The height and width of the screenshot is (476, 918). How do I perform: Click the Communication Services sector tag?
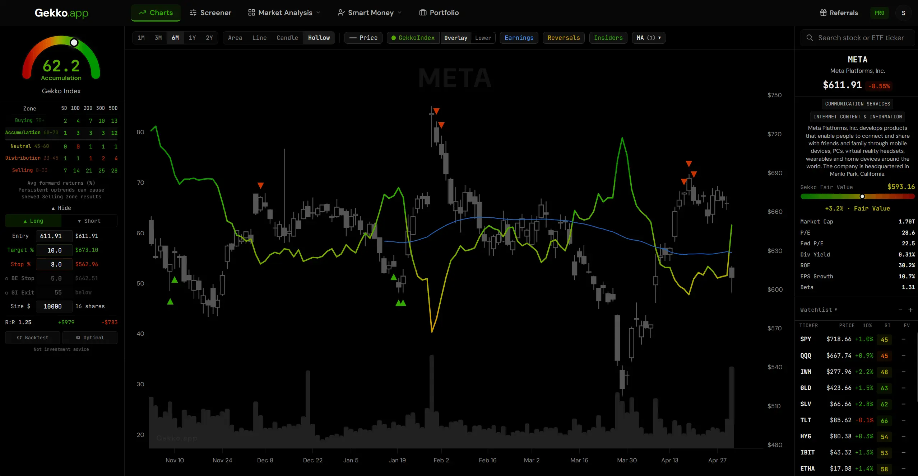tap(858, 104)
